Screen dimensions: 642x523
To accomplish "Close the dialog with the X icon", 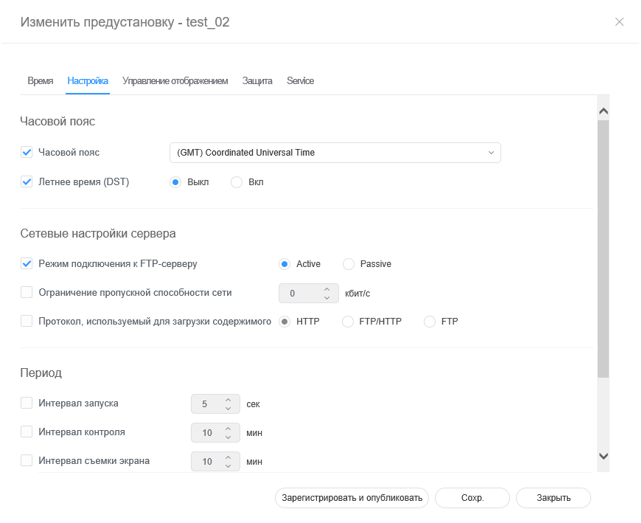I will click(x=619, y=22).
